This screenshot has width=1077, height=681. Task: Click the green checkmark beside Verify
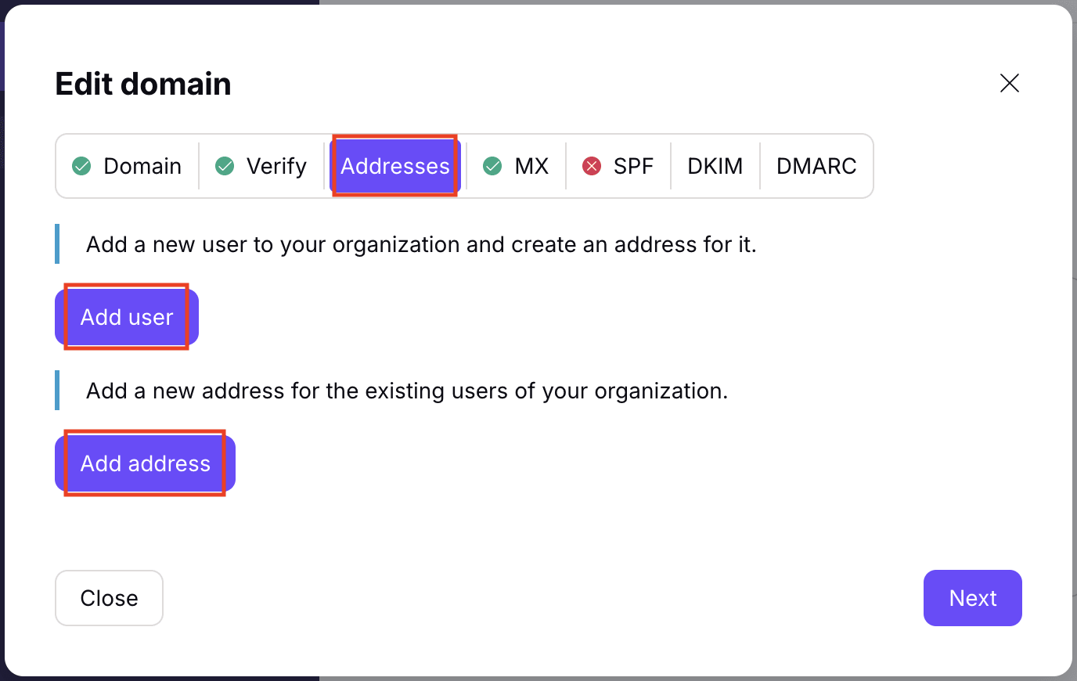tap(225, 166)
